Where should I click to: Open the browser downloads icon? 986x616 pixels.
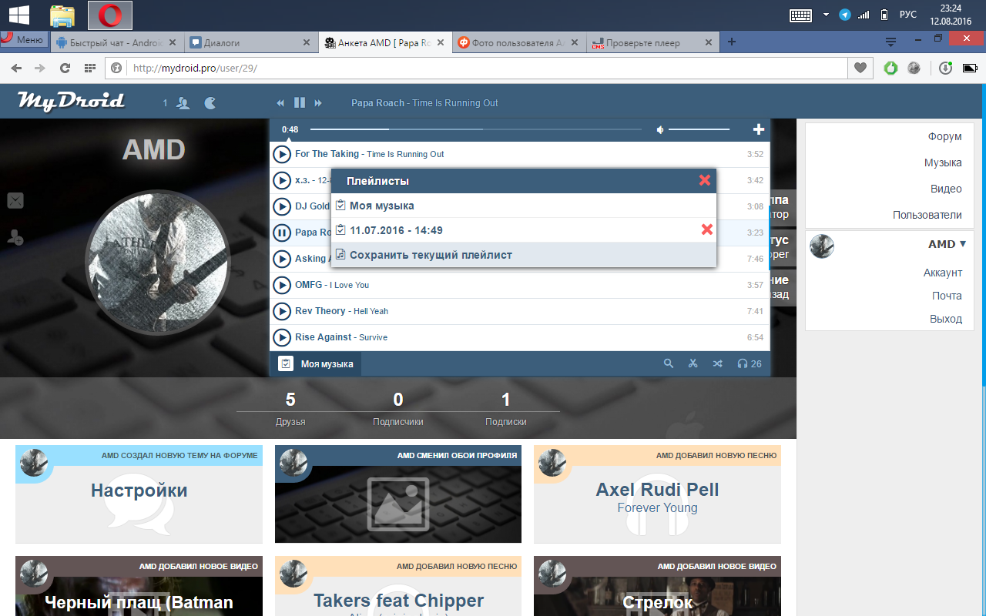coord(946,68)
